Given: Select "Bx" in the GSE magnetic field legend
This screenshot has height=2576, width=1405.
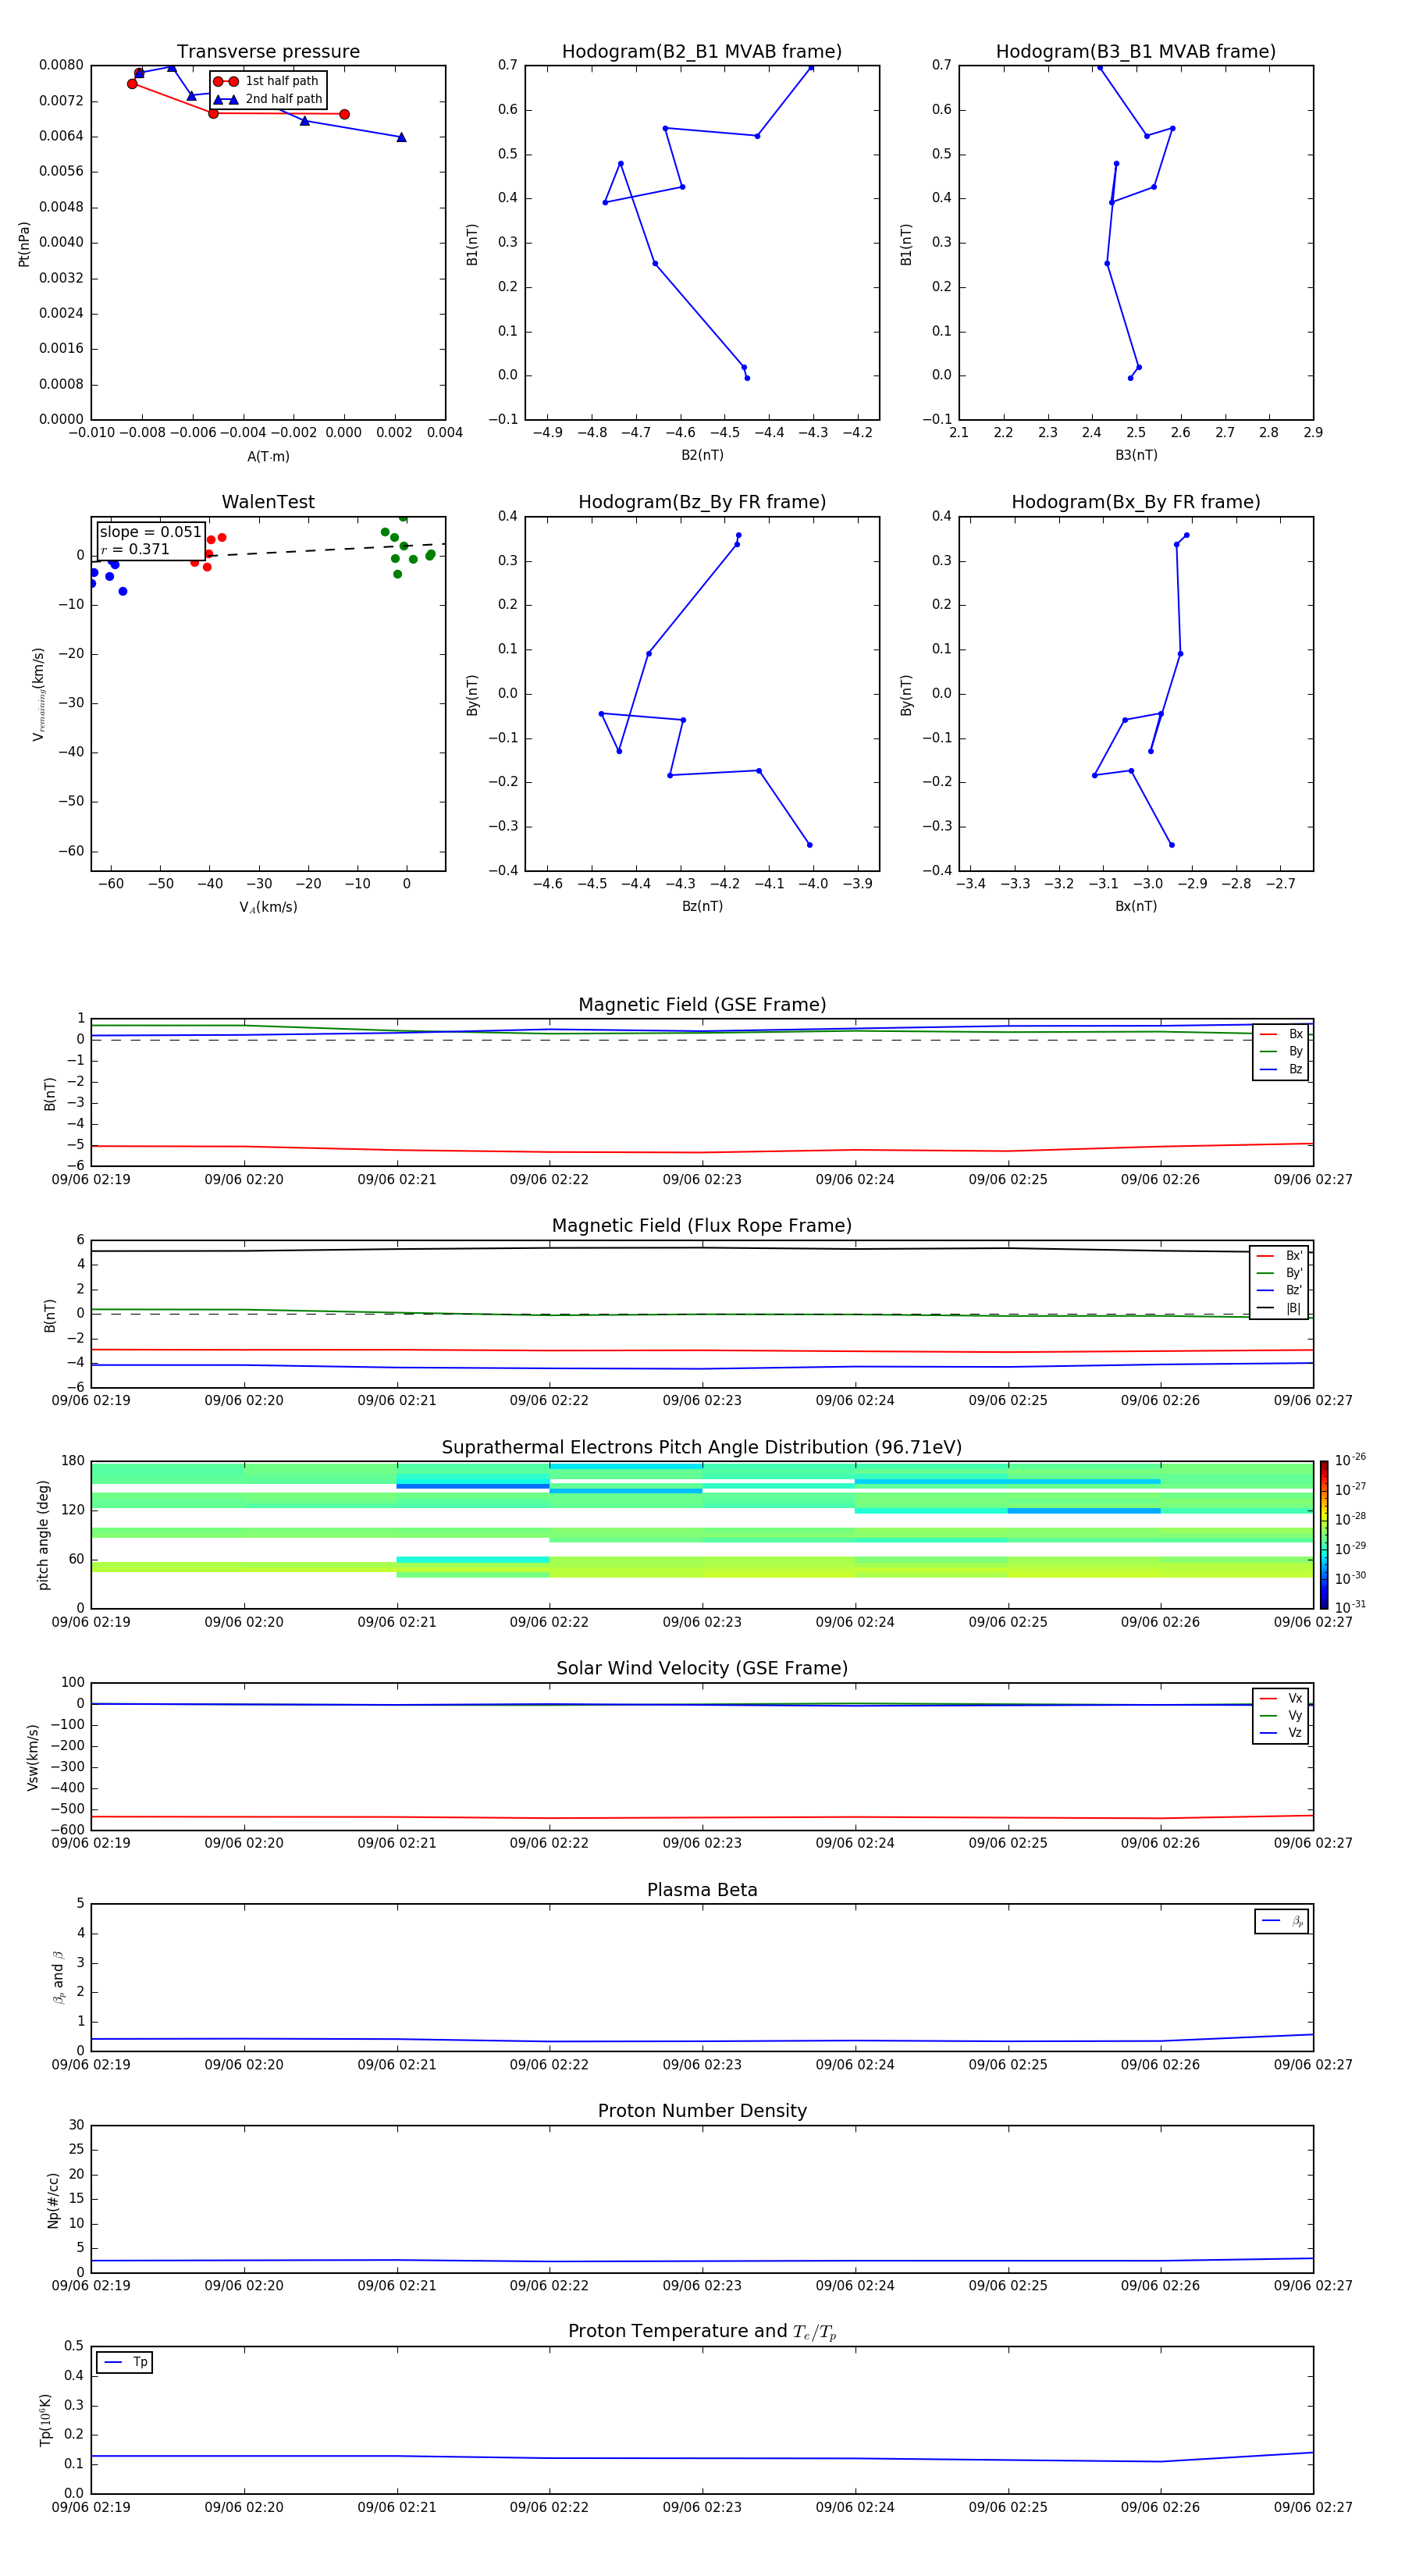Looking at the screenshot, I should coord(1296,1034).
